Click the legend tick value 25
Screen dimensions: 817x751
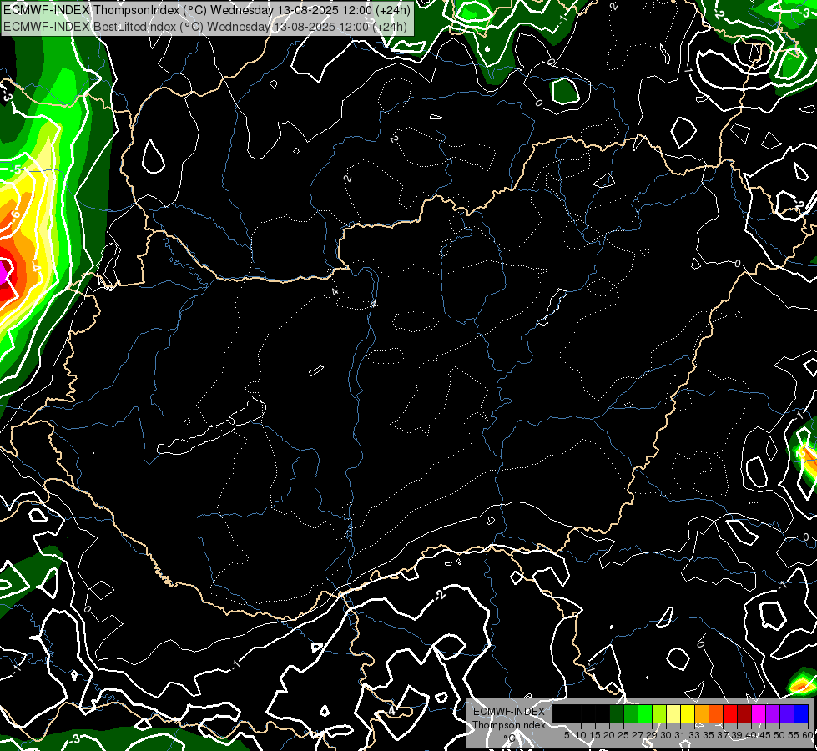click(623, 735)
